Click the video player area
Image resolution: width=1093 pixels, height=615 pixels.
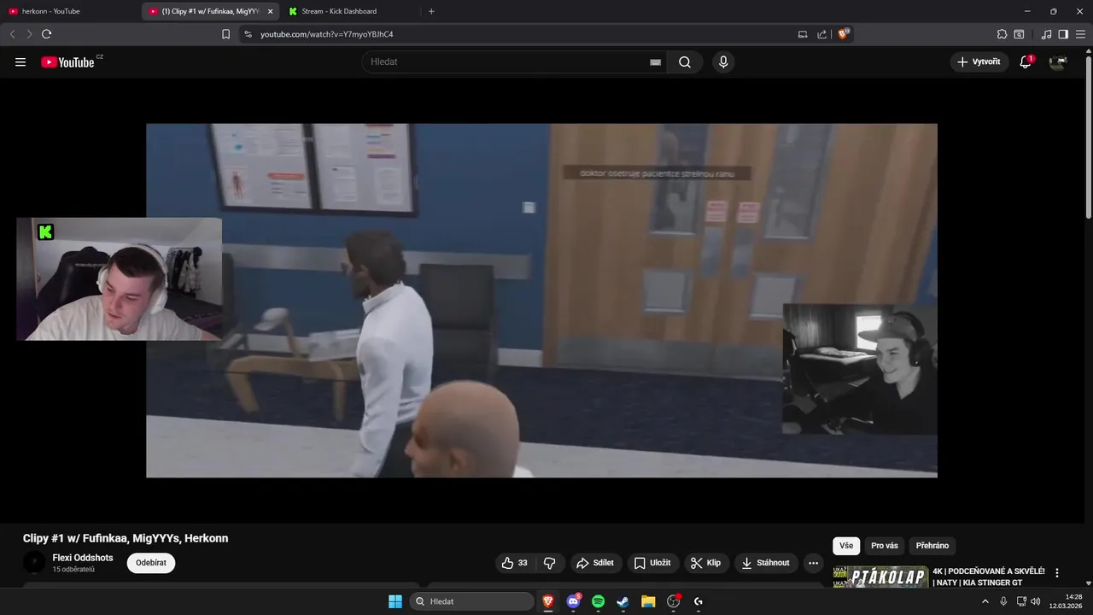tap(541, 300)
